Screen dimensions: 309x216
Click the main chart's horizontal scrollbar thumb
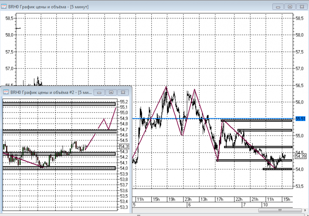[280, 210]
